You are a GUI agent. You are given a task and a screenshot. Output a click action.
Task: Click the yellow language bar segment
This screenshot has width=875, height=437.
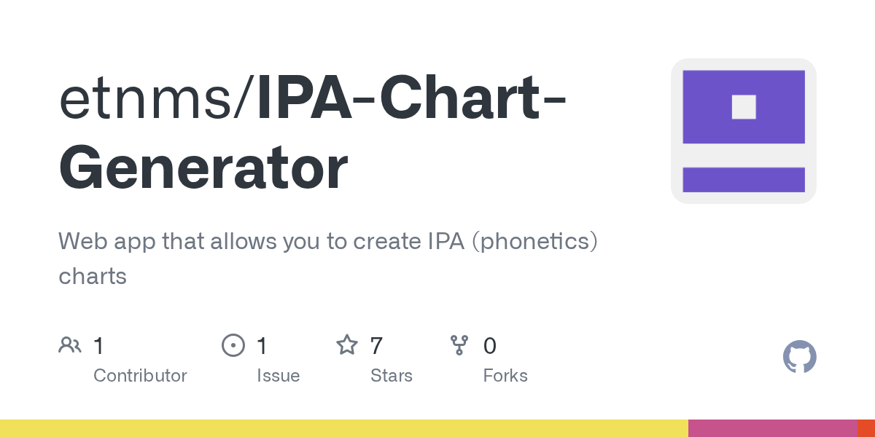[x=343, y=428]
